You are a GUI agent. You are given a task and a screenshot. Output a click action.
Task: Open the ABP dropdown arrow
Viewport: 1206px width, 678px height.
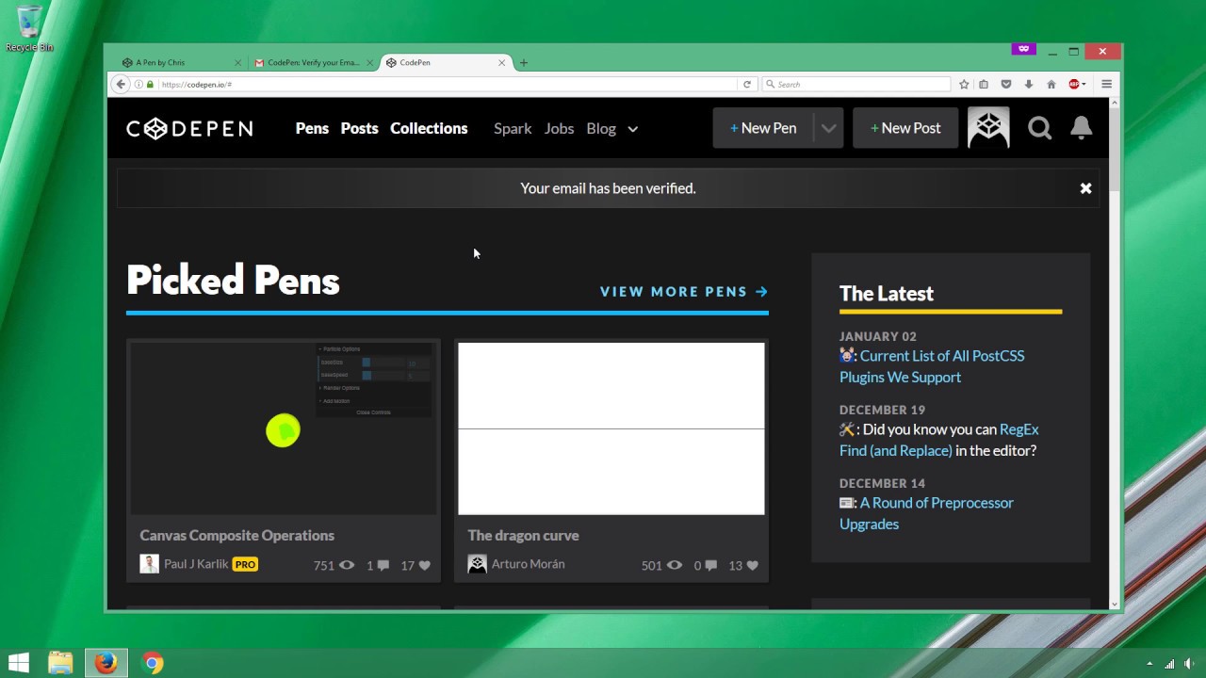tap(1084, 84)
